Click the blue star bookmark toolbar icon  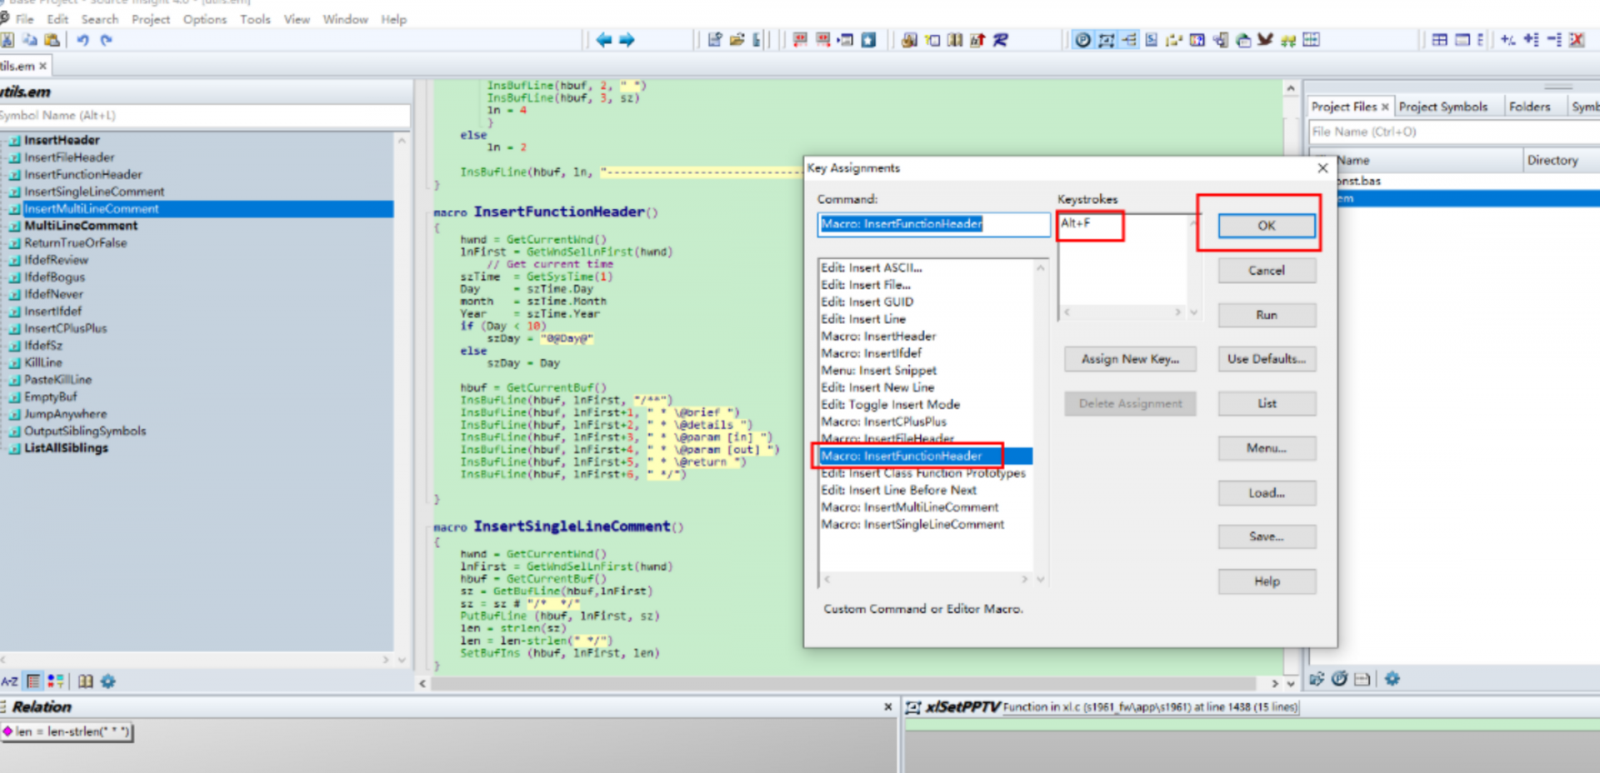pos(868,40)
